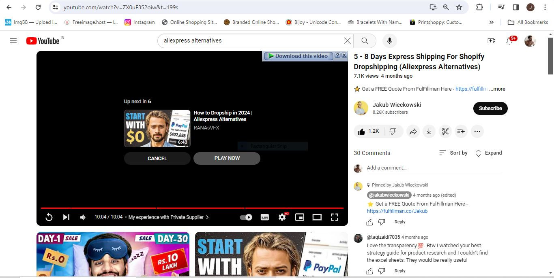Click Download this video banner
Image resolution: width=554 pixels, height=278 pixels.
click(298, 56)
